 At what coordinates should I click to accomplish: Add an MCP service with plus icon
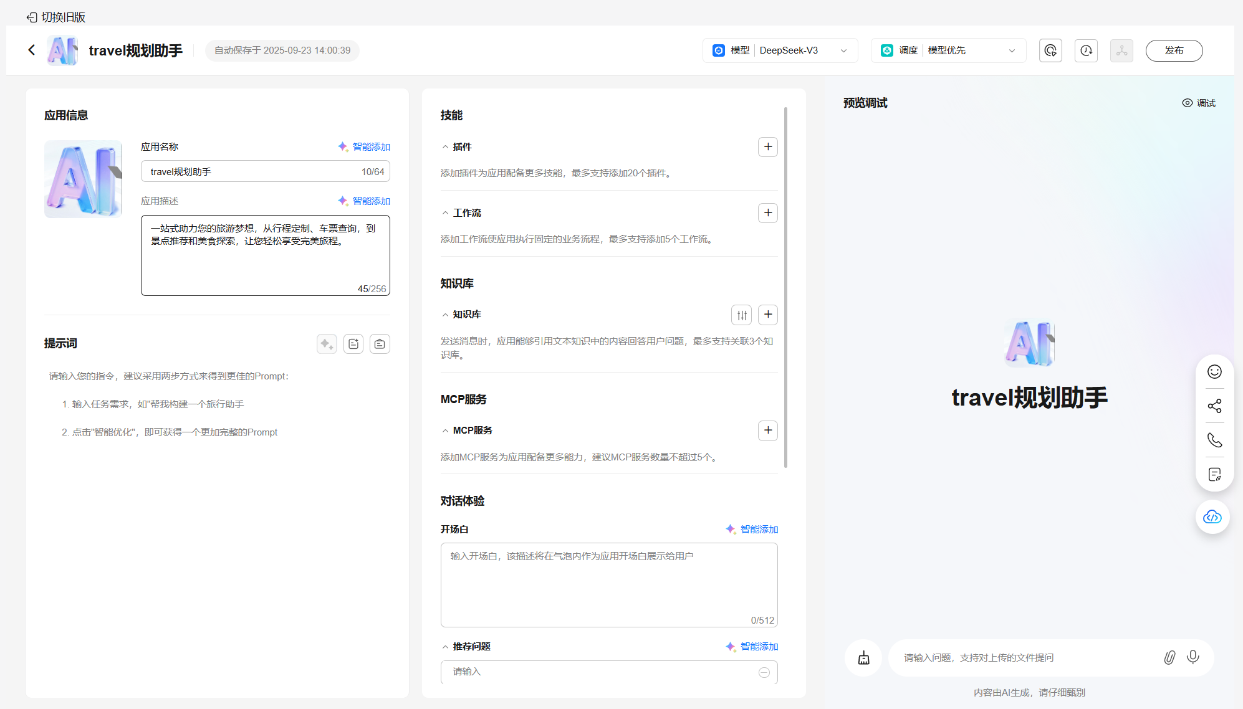pos(768,431)
